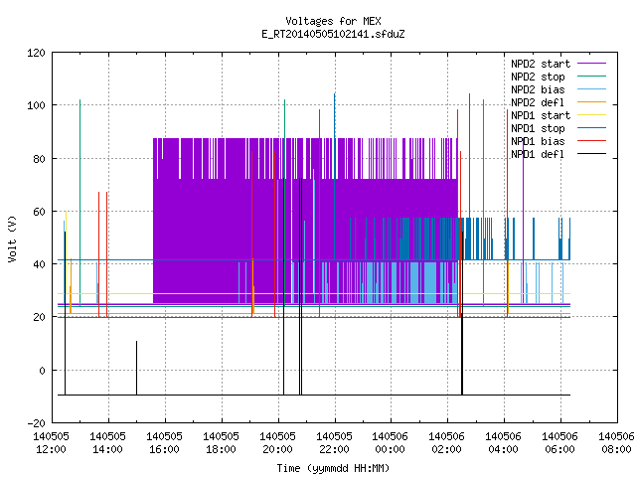Click the x-axis label 140505 14:00
Screen dimensions: 636x477
108,443
